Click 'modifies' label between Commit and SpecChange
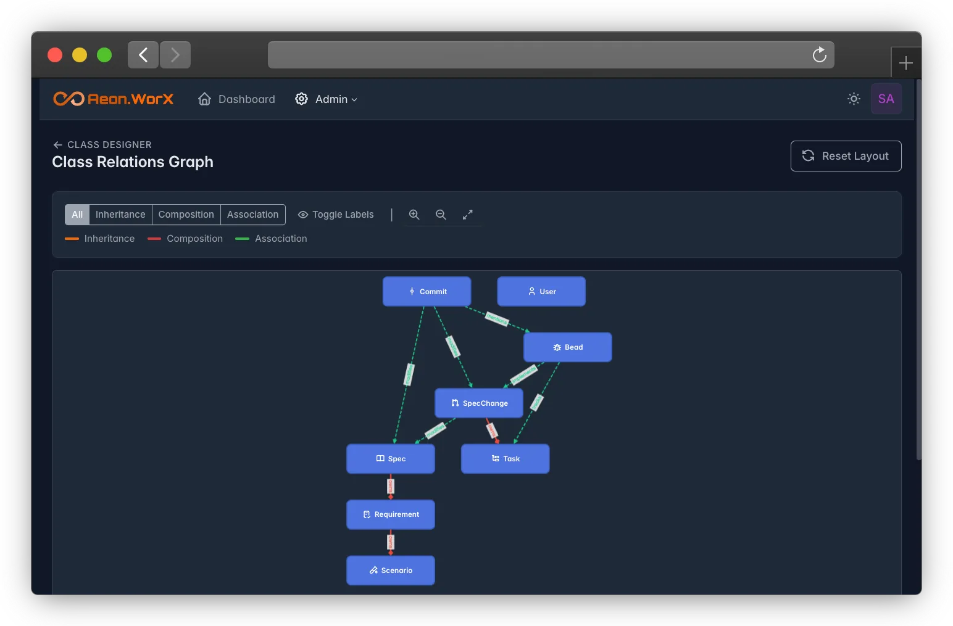Image resolution: width=953 pixels, height=626 pixels. (453, 347)
